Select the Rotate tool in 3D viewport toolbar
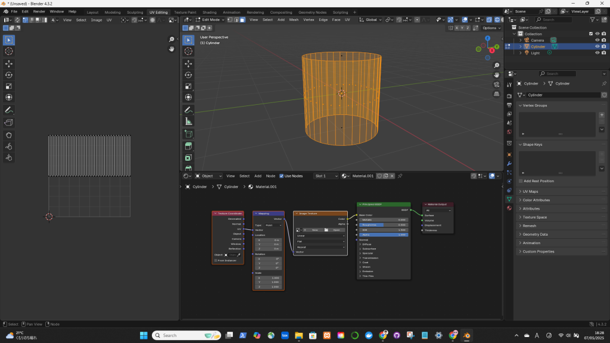Viewport: 610px width, 343px height. click(x=188, y=75)
